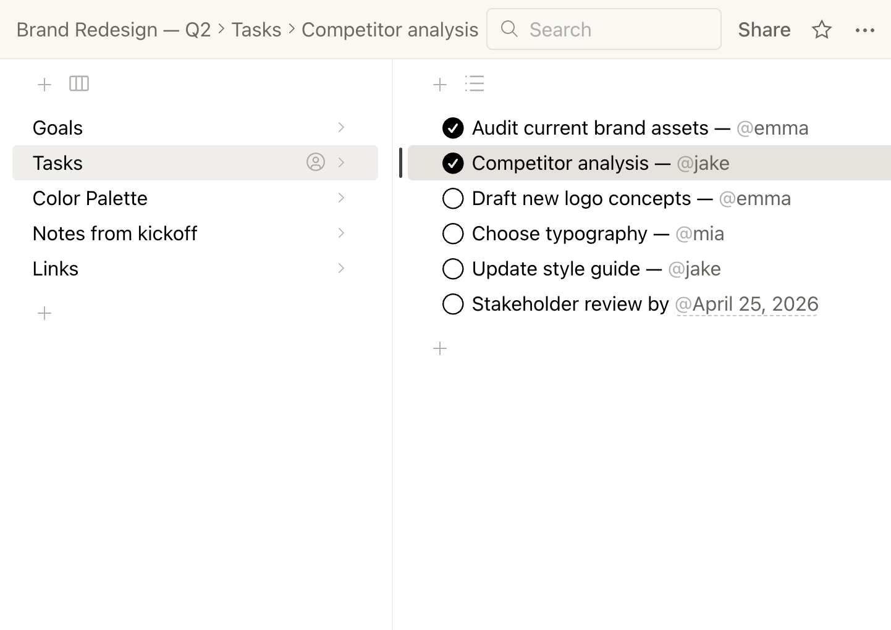Screen dimensions: 891x630
Task: Click the plus icon above Goals
Action: tap(44, 85)
